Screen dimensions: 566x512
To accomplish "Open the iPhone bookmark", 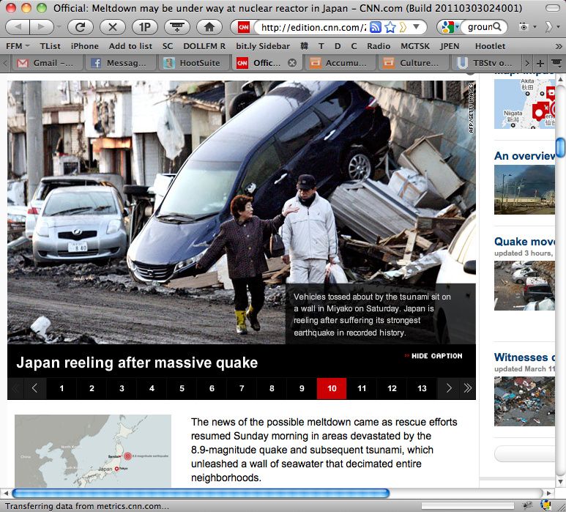I will [84, 46].
